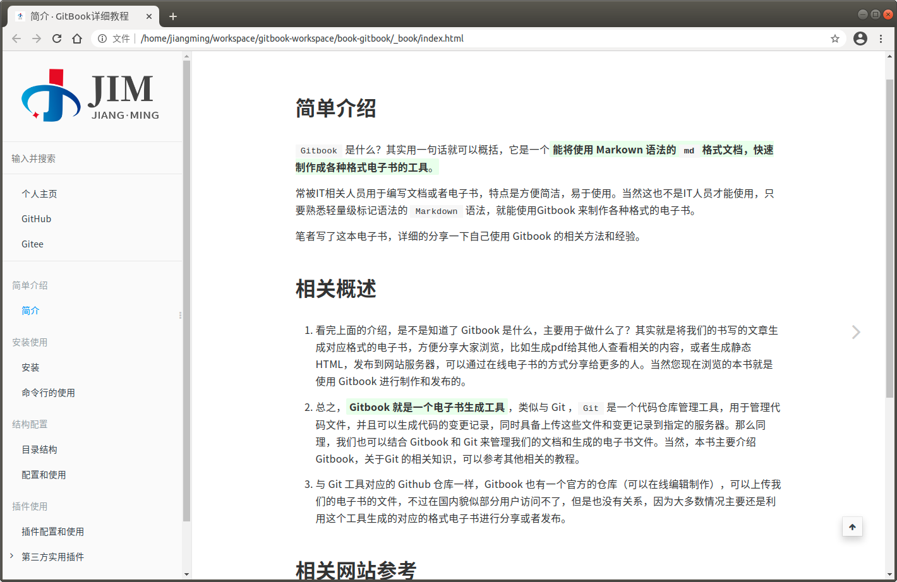View site information icon in address bar

click(102, 39)
